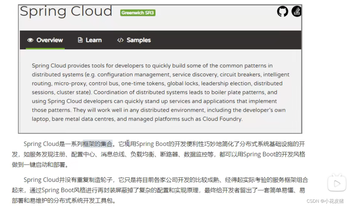Click the eye icon beside Overview
Image resolution: width=348 pixels, height=206 pixels.
point(30,40)
